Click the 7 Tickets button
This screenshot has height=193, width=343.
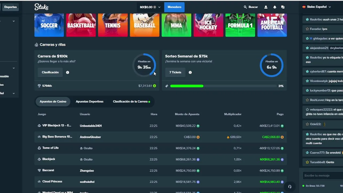(175, 72)
